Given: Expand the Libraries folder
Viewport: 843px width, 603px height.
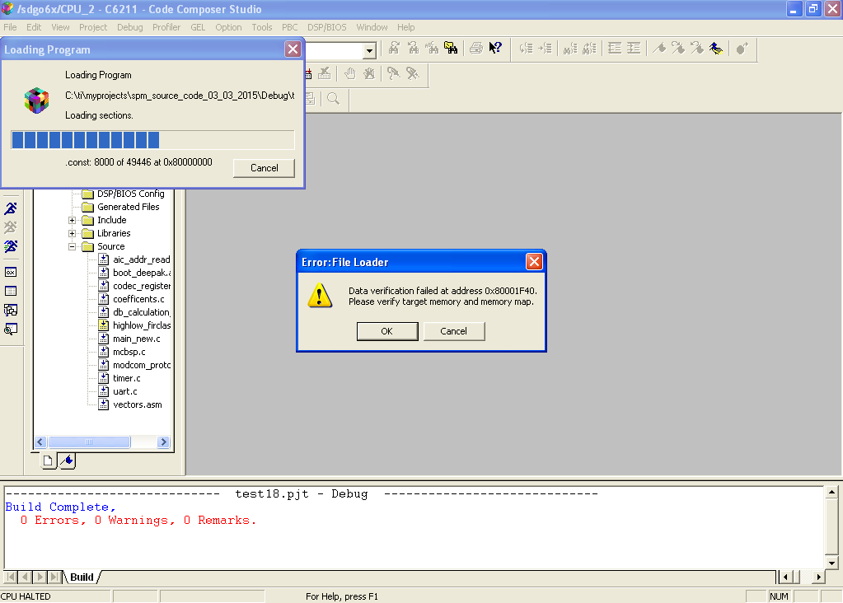Looking at the screenshot, I should (x=72, y=233).
